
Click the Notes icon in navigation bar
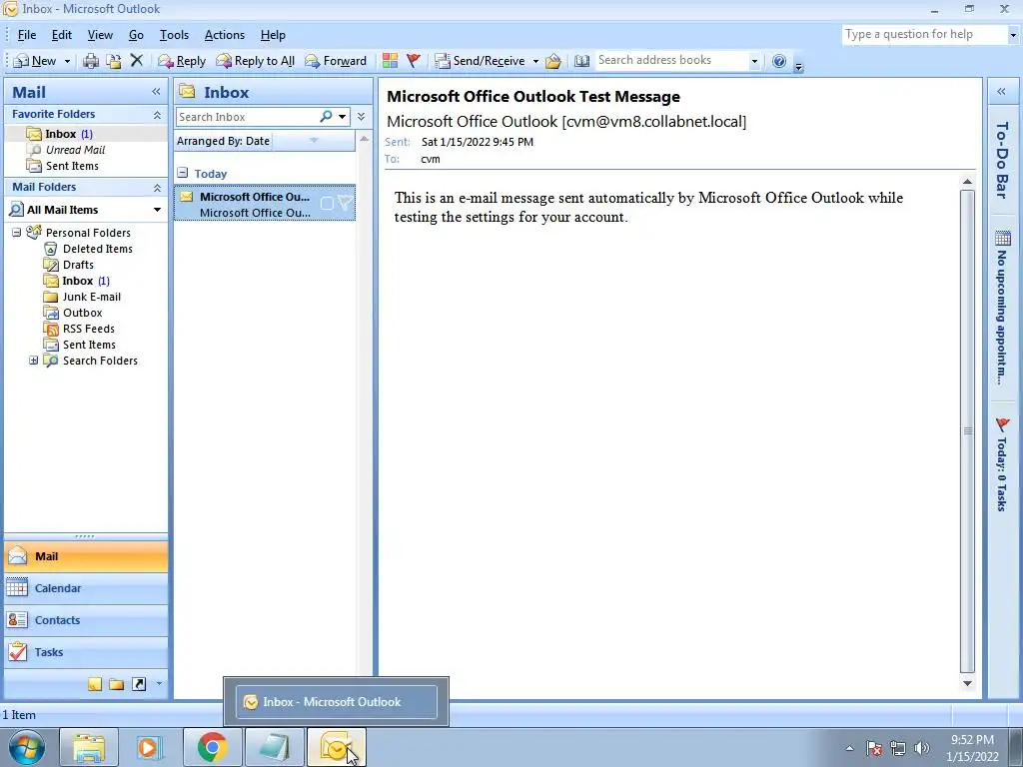(x=95, y=684)
